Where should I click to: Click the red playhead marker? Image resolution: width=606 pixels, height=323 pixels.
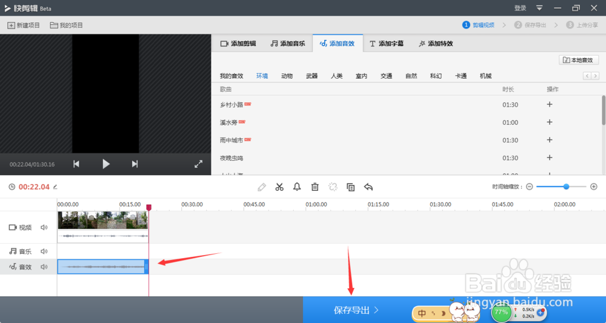tap(149, 207)
